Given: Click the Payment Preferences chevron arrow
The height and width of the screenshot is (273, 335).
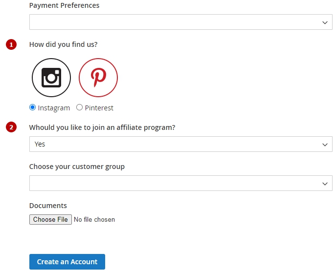Looking at the screenshot, I should (325, 22).
